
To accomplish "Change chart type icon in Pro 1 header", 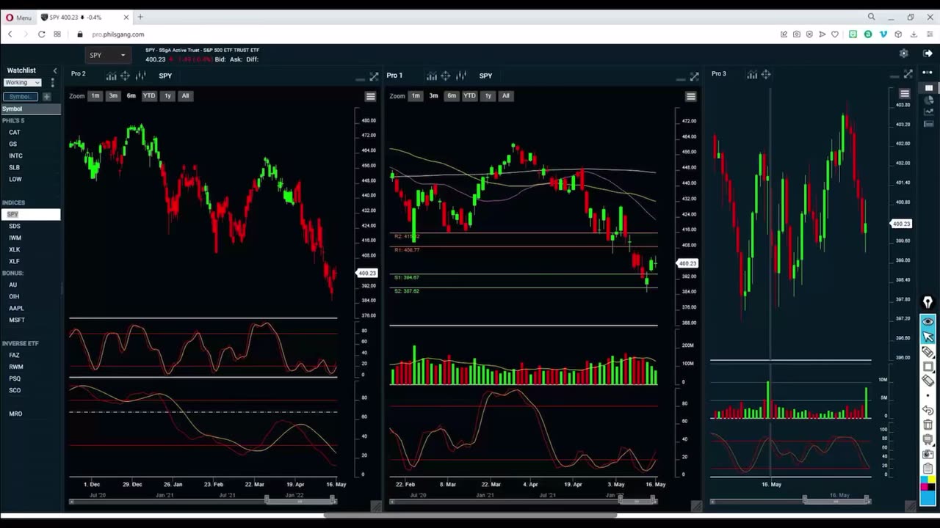I will (461, 76).
